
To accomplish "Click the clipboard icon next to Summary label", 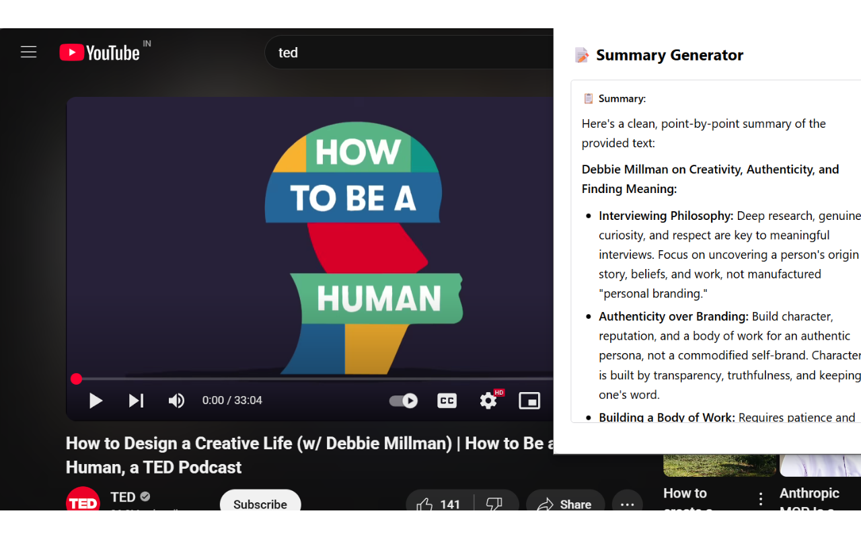I will (x=588, y=99).
